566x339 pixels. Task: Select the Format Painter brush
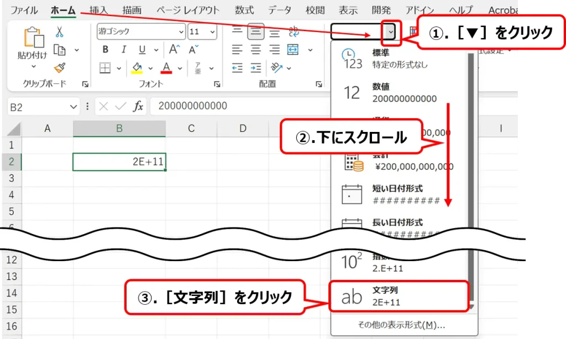pos(60,67)
